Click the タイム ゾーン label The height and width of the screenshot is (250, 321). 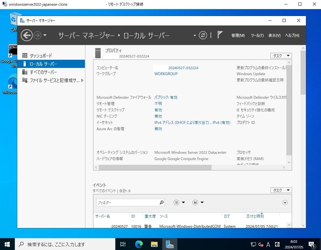245,116
